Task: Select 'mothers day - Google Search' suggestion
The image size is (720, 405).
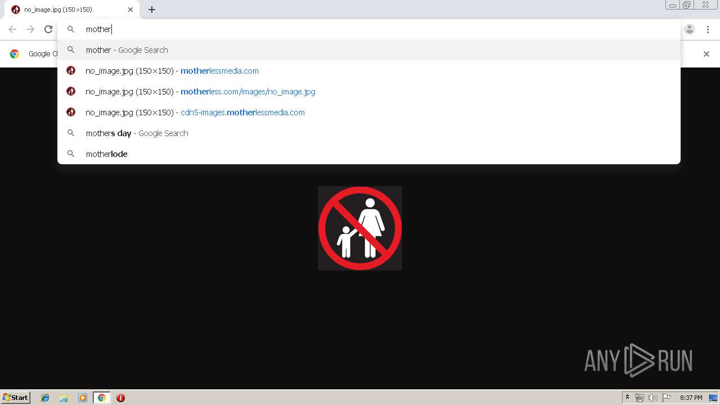Action: pos(369,133)
